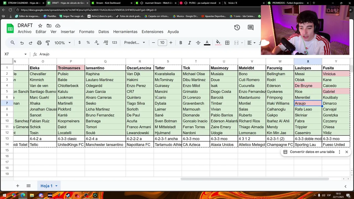Open more number formats (123)
Screen dimensions: 354x199
(114, 43)
